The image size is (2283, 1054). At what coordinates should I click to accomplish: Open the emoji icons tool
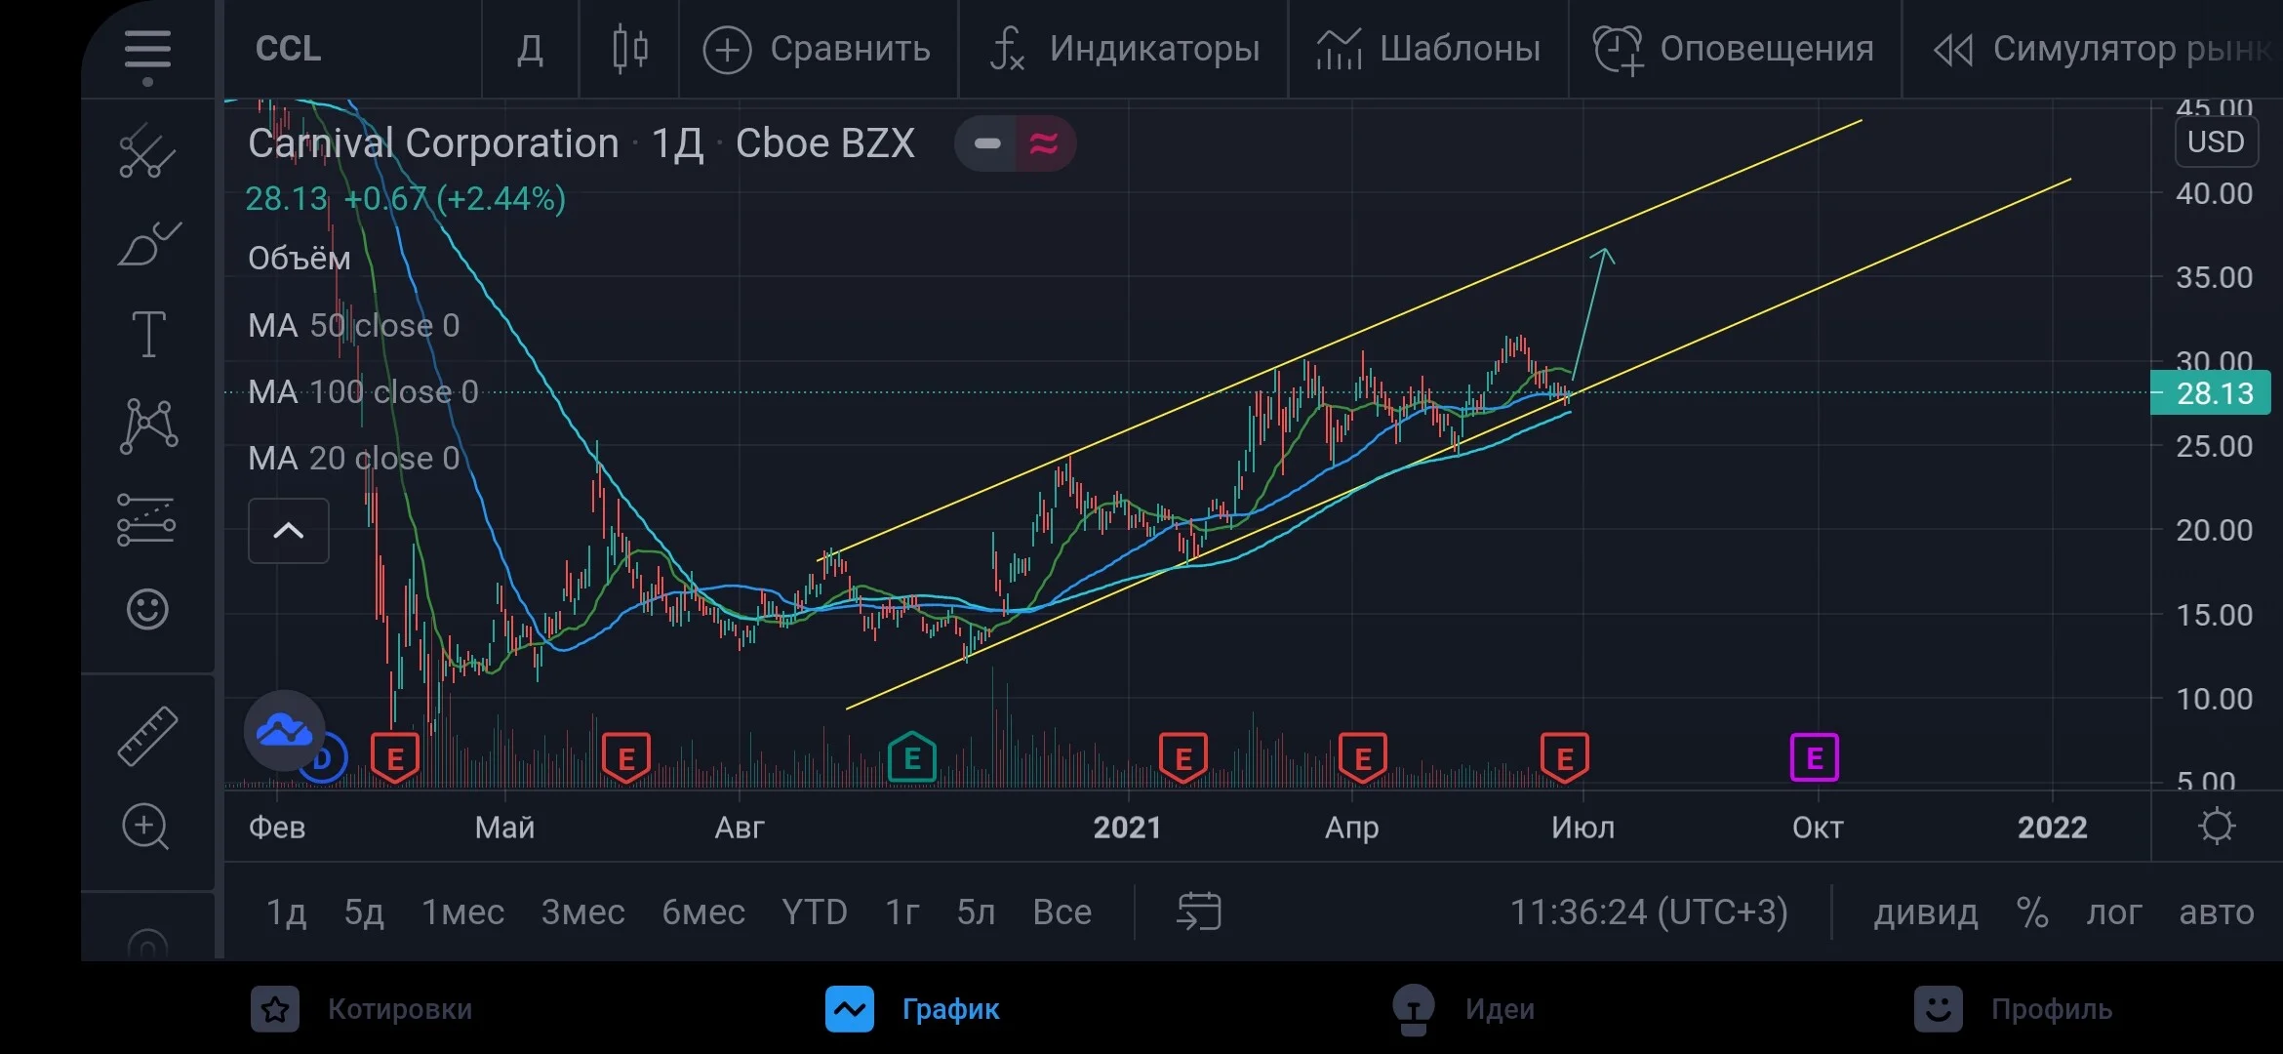point(147,609)
